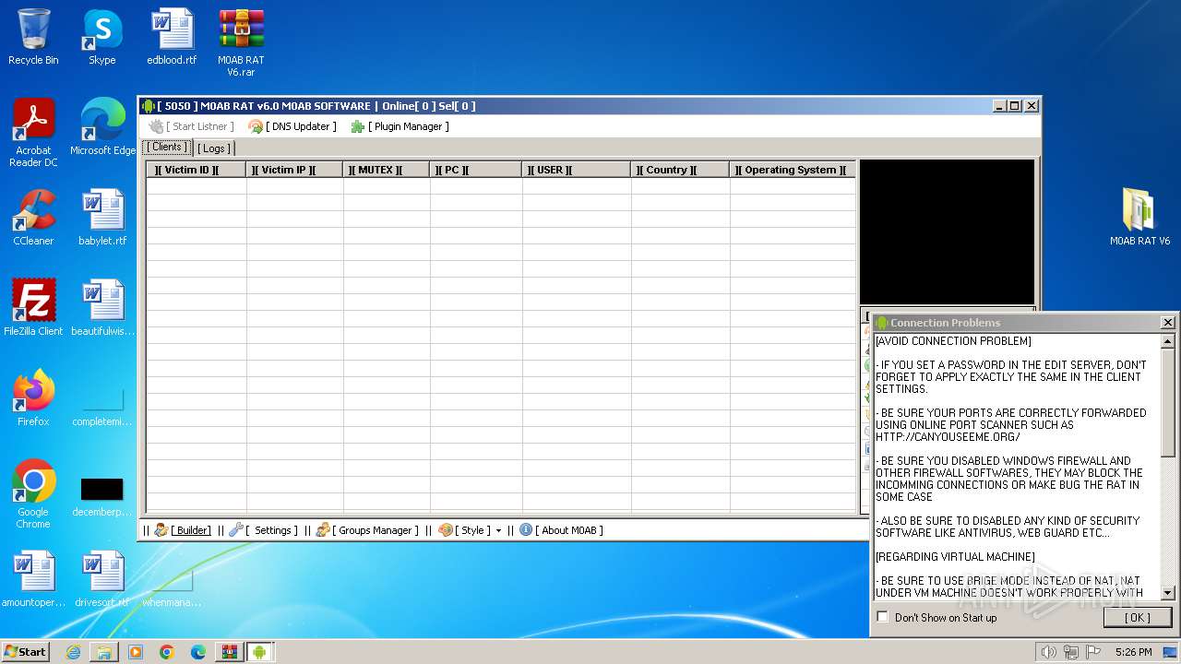Viewport: 1181px width, 664px height.
Task: Click the hand icon beside Start Listner
Action: coord(157,126)
